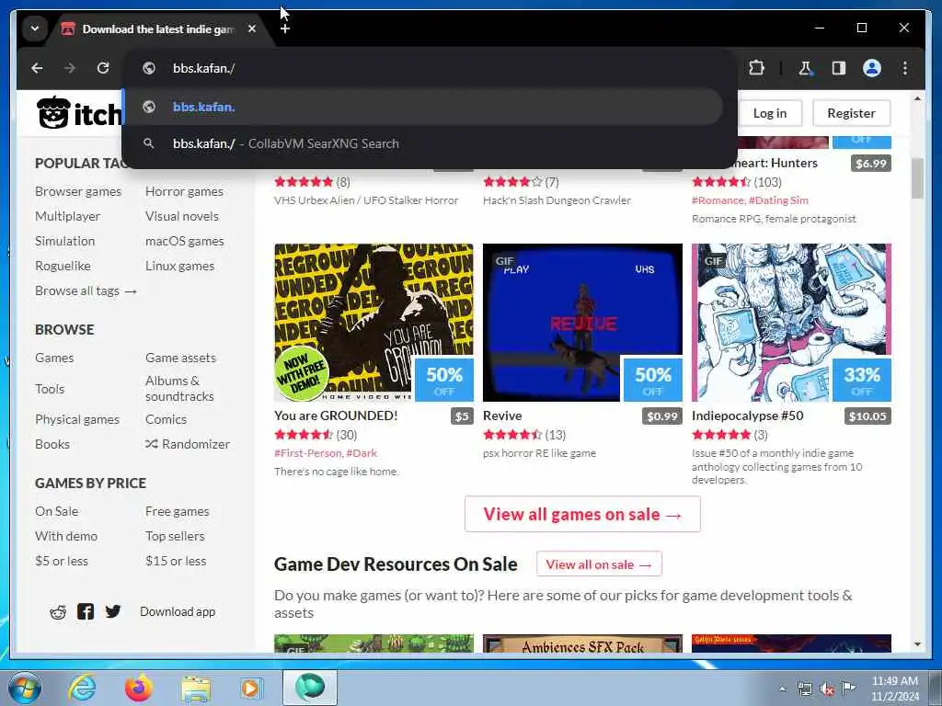Close the itch.io browser tab
Screen dimensions: 942x706
(x=252, y=28)
